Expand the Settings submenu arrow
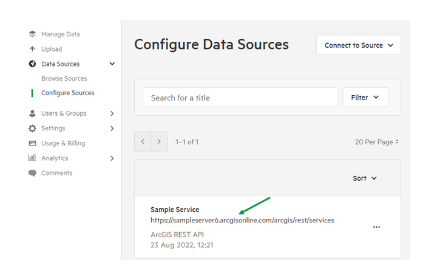 (112, 128)
